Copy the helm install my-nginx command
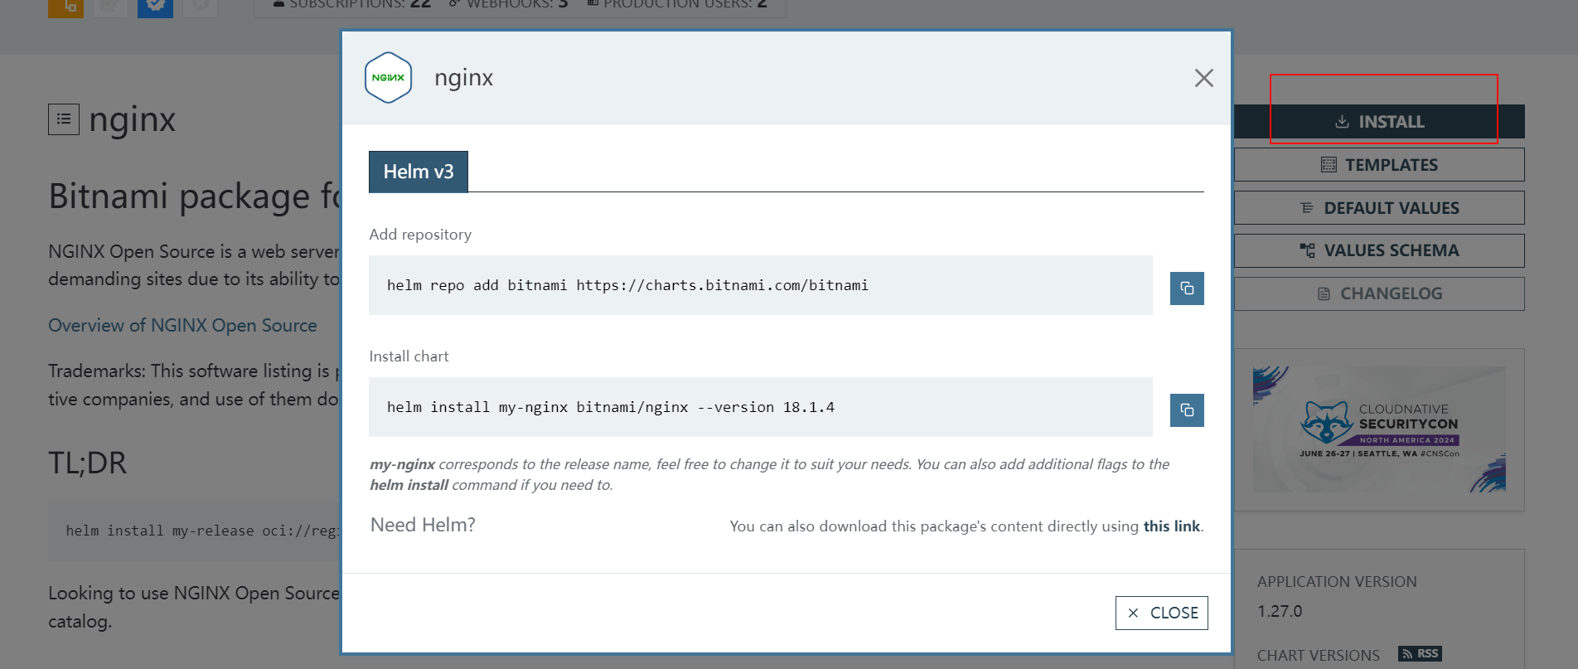 coord(1187,410)
